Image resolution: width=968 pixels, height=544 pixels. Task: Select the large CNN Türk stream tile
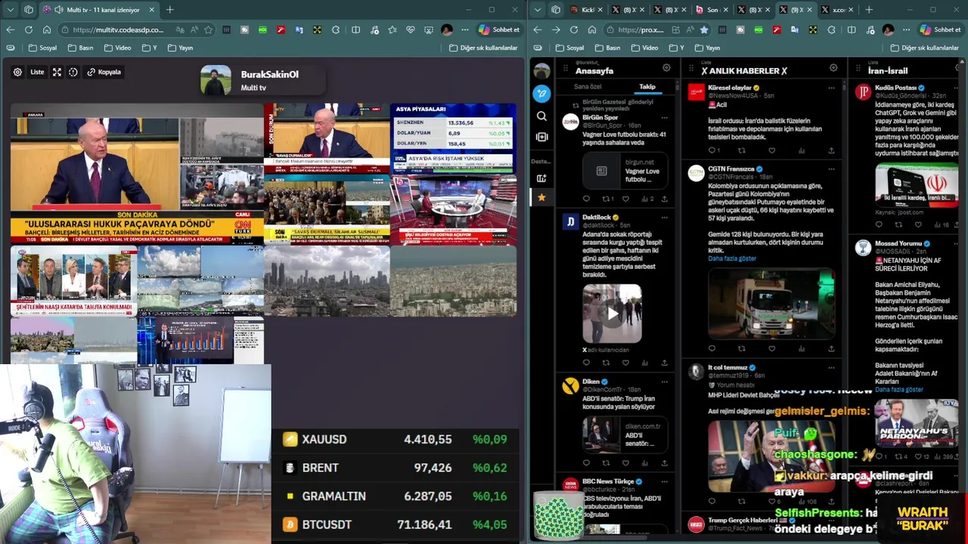[x=138, y=173]
